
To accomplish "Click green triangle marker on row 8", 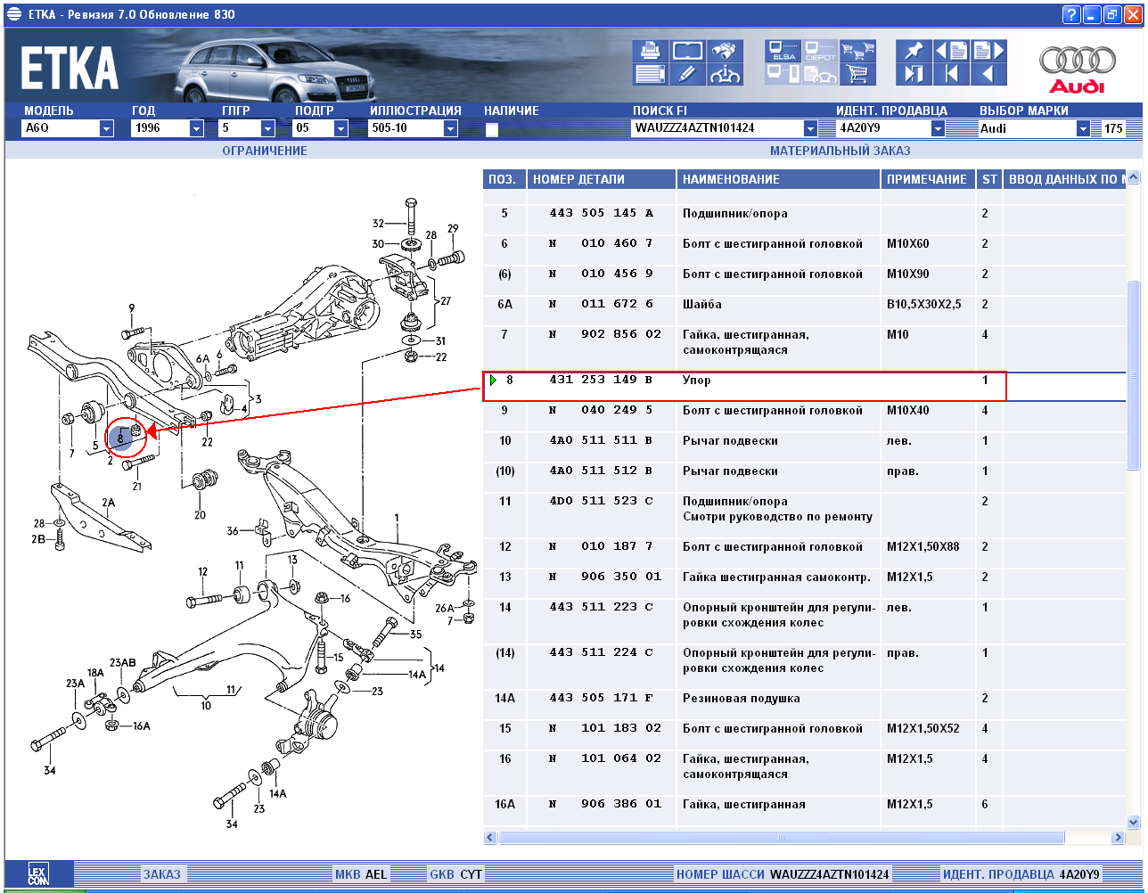I will 493,381.
